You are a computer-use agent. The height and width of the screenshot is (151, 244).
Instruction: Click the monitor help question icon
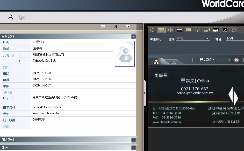point(225,30)
